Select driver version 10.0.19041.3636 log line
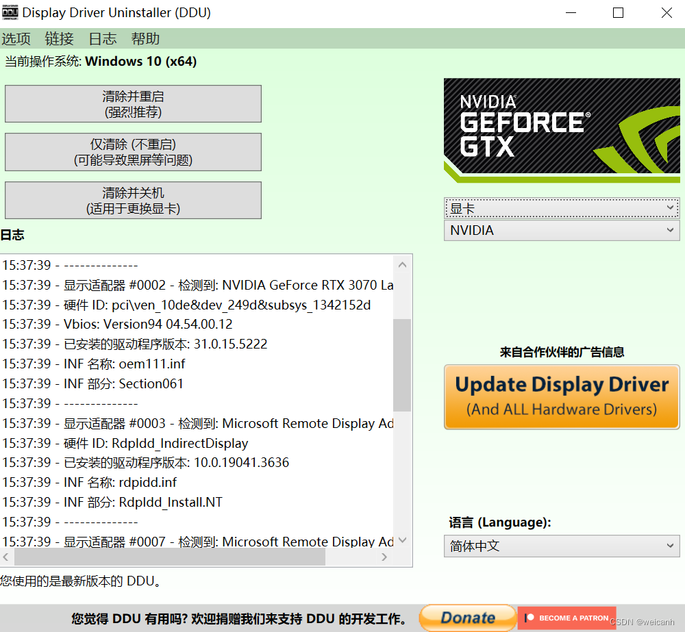This screenshot has height=632, width=685. [145, 463]
